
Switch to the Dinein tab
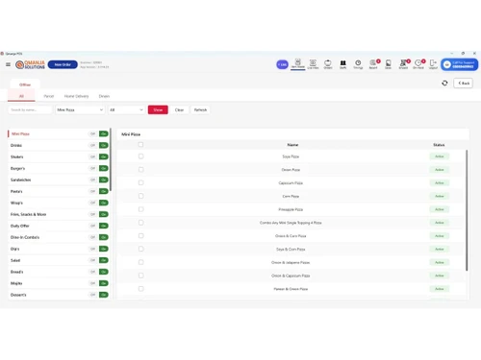pos(104,96)
